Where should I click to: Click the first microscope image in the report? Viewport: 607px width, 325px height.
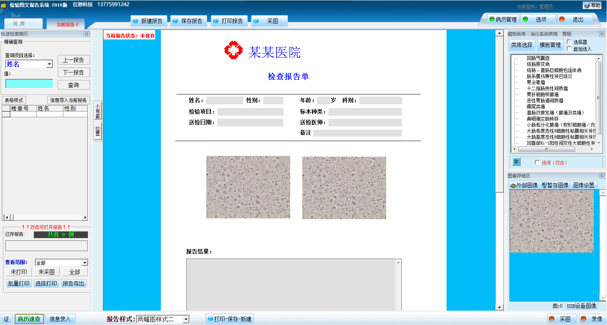248,187
